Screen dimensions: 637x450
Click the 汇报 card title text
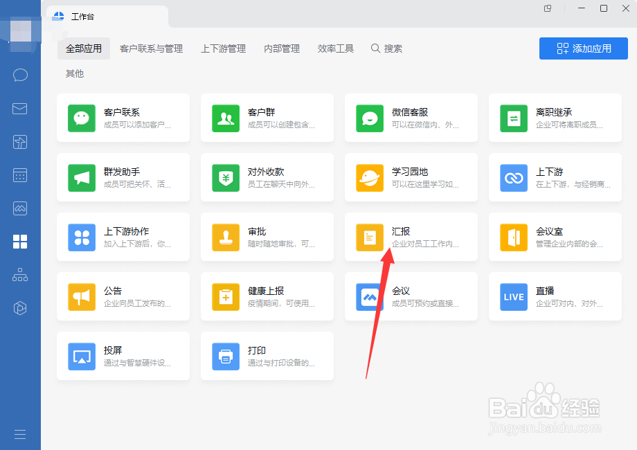(401, 231)
